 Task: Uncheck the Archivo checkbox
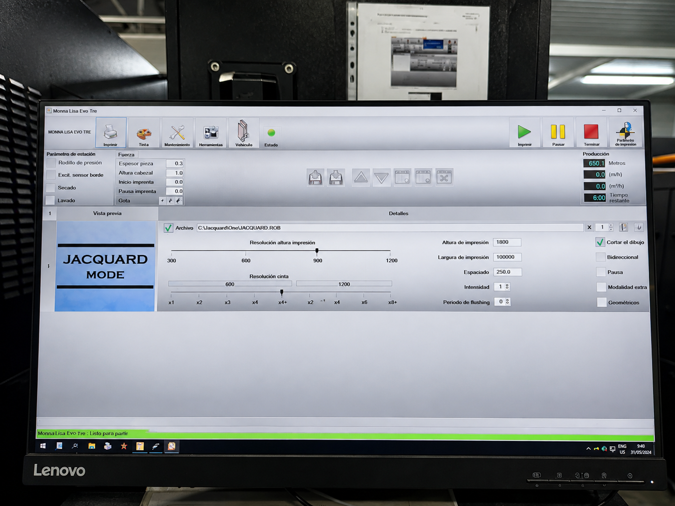coord(168,228)
